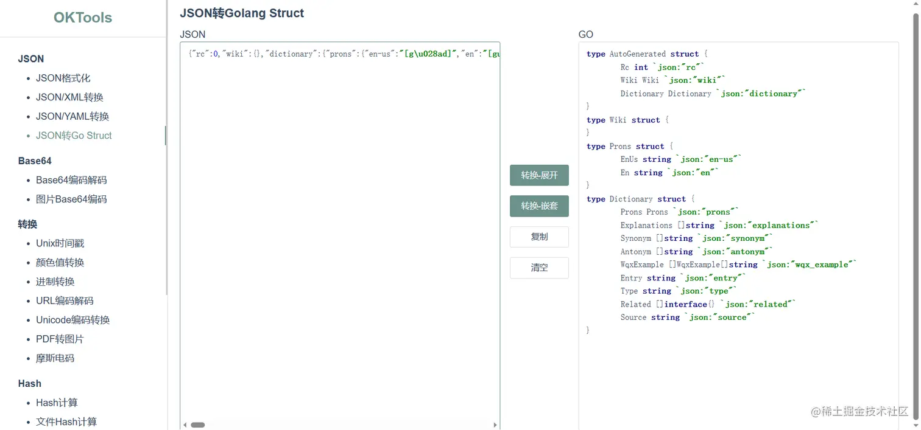Select JSON/YAML转换 in the sidebar
The image size is (921, 430).
(x=72, y=116)
